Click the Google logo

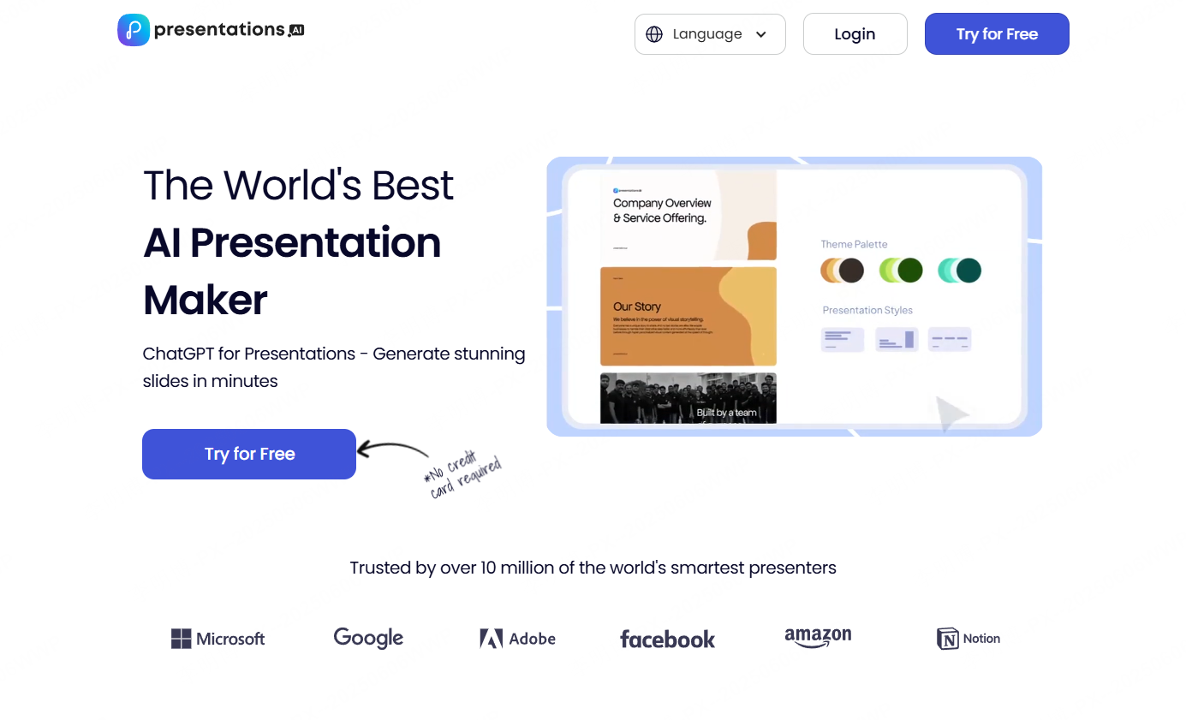coord(368,638)
